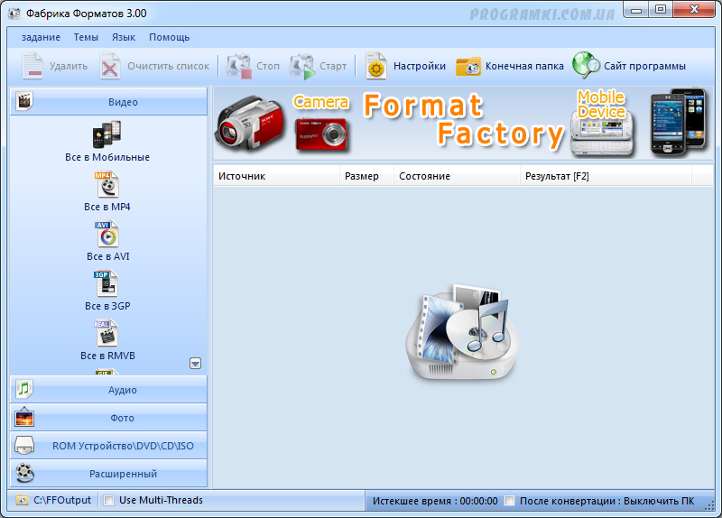
Task: Click the Очистить список red X icon
Action: (110, 66)
